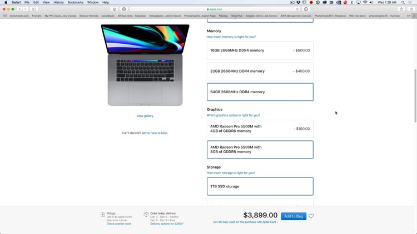Image resolution: width=417 pixels, height=234 pixels.
Task: Open the bookmarks grid icon in favorites bar
Action: 5,16
